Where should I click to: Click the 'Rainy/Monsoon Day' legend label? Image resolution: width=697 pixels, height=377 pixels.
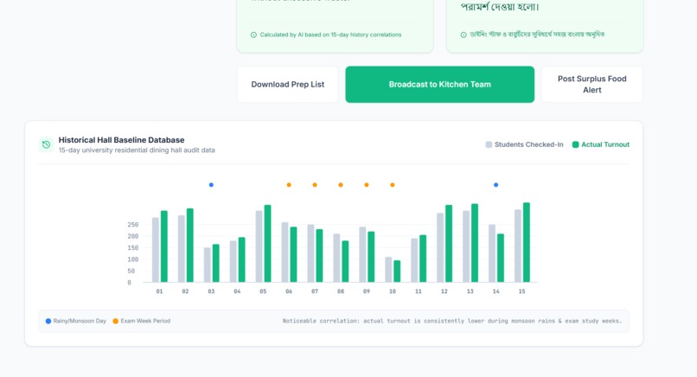[x=80, y=321]
